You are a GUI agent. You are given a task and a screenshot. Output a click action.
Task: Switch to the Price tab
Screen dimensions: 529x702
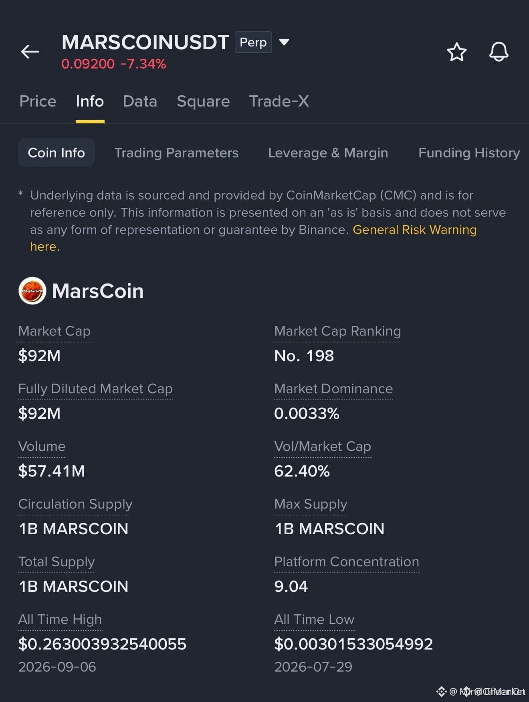pos(38,101)
